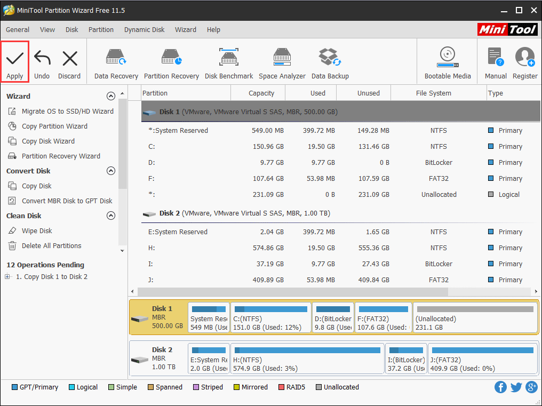Select C:(NTFS) block in disk map

pyautogui.click(x=270, y=318)
